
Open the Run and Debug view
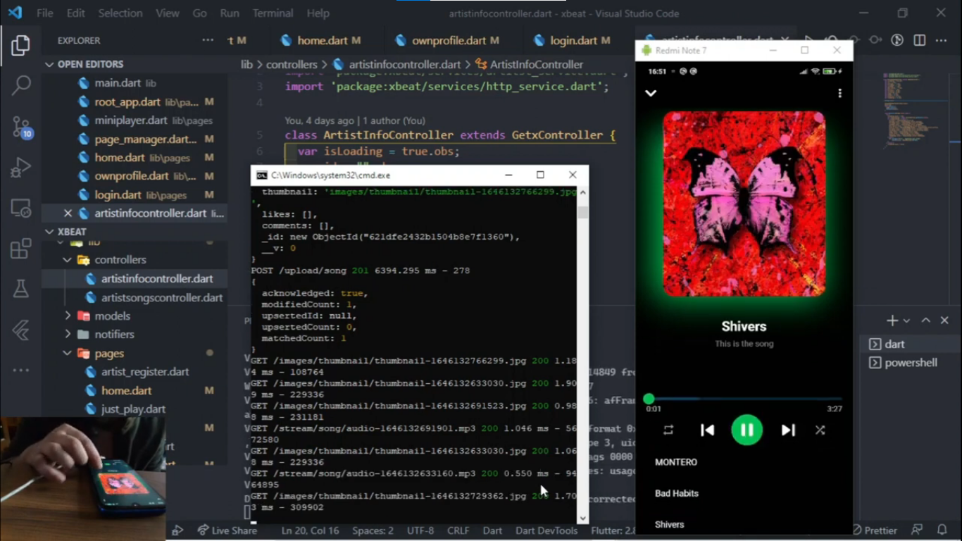[x=20, y=168]
